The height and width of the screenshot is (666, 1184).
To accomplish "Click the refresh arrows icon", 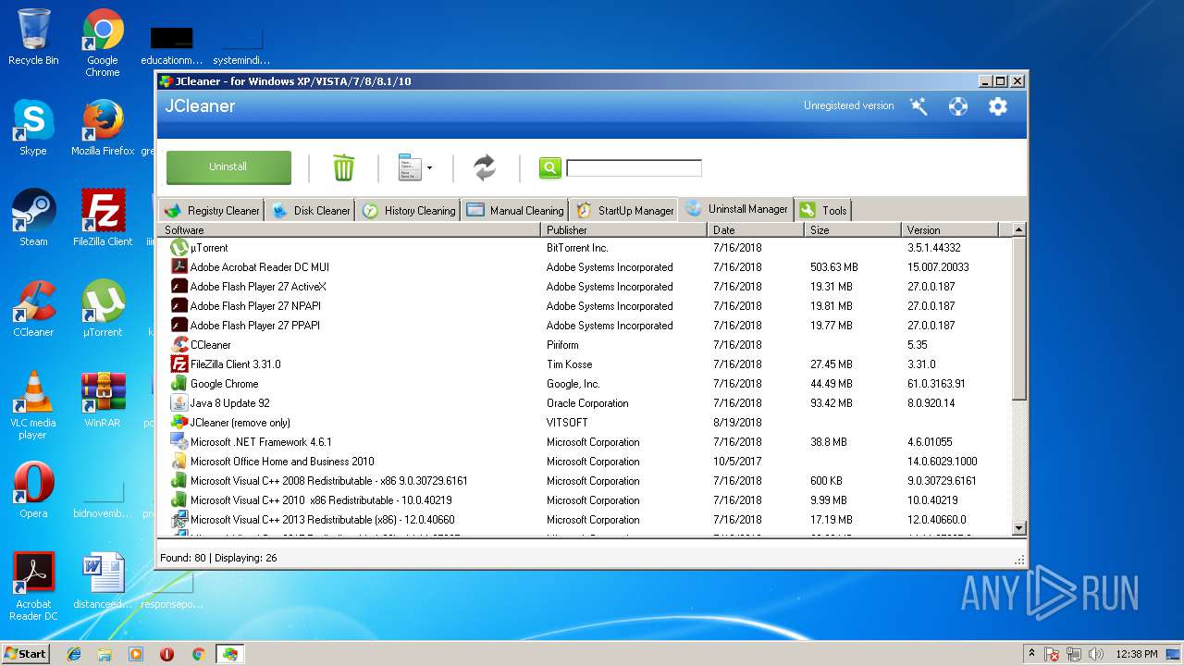I will pos(485,167).
